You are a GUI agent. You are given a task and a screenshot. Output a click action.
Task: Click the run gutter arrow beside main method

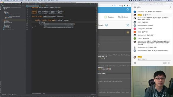coord(29,20)
